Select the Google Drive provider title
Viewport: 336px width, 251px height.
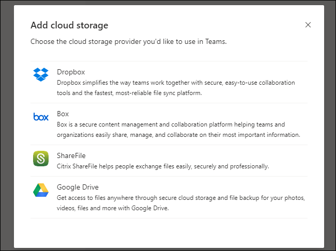tap(78, 187)
